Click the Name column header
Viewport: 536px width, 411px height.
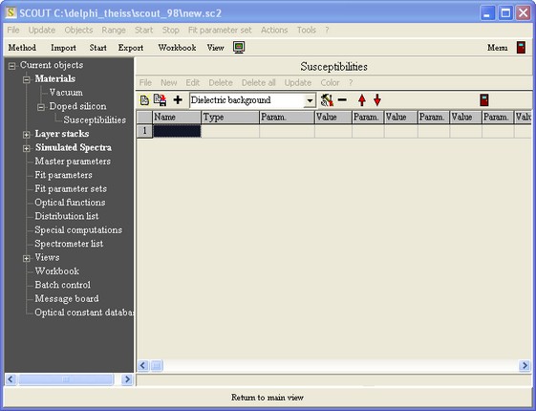click(177, 118)
